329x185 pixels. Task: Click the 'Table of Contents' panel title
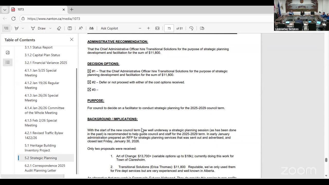click(20, 40)
